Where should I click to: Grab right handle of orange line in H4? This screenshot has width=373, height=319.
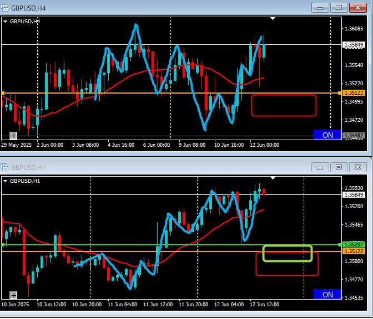point(340,93)
